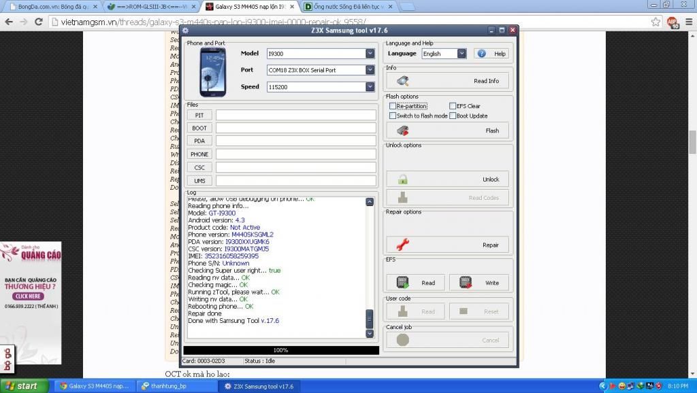Open the Chrome menu icon
Viewport: 697px width, 393px height.
coord(689,22)
